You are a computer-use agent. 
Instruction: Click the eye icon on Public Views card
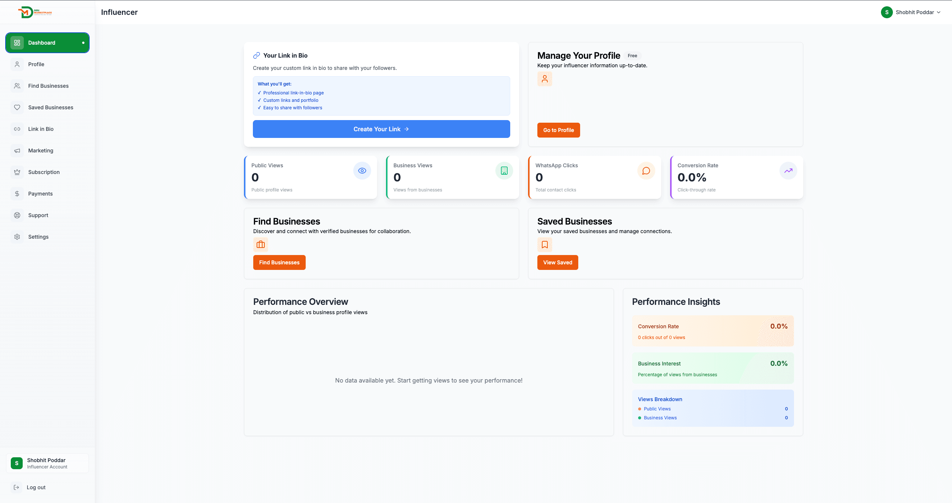[362, 171]
